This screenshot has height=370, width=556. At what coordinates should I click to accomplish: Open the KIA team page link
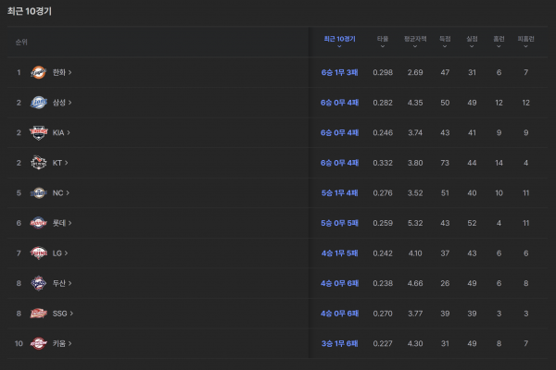61,133
